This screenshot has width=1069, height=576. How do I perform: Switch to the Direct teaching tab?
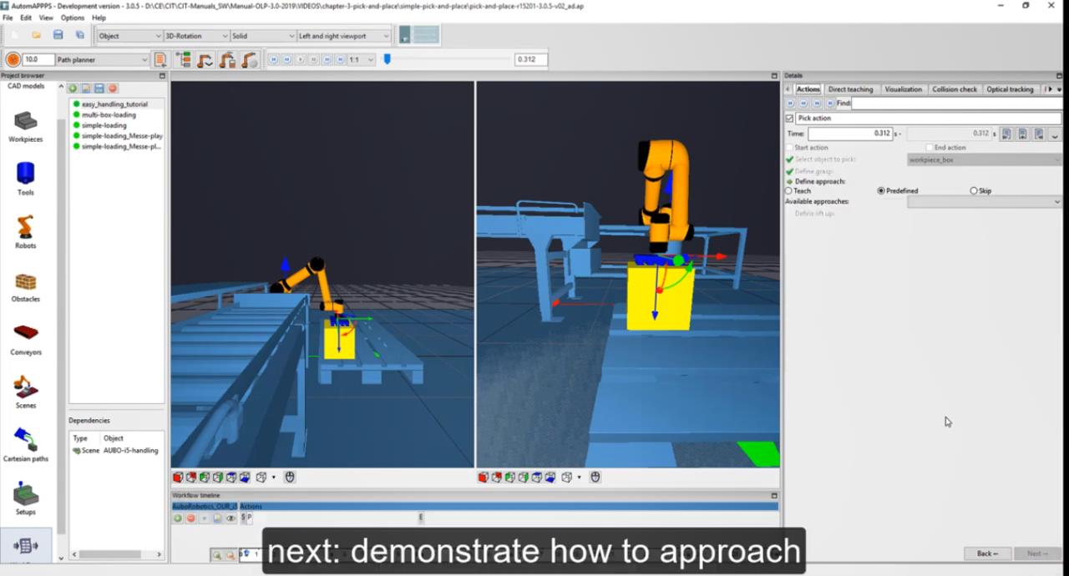(x=850, y=89)
